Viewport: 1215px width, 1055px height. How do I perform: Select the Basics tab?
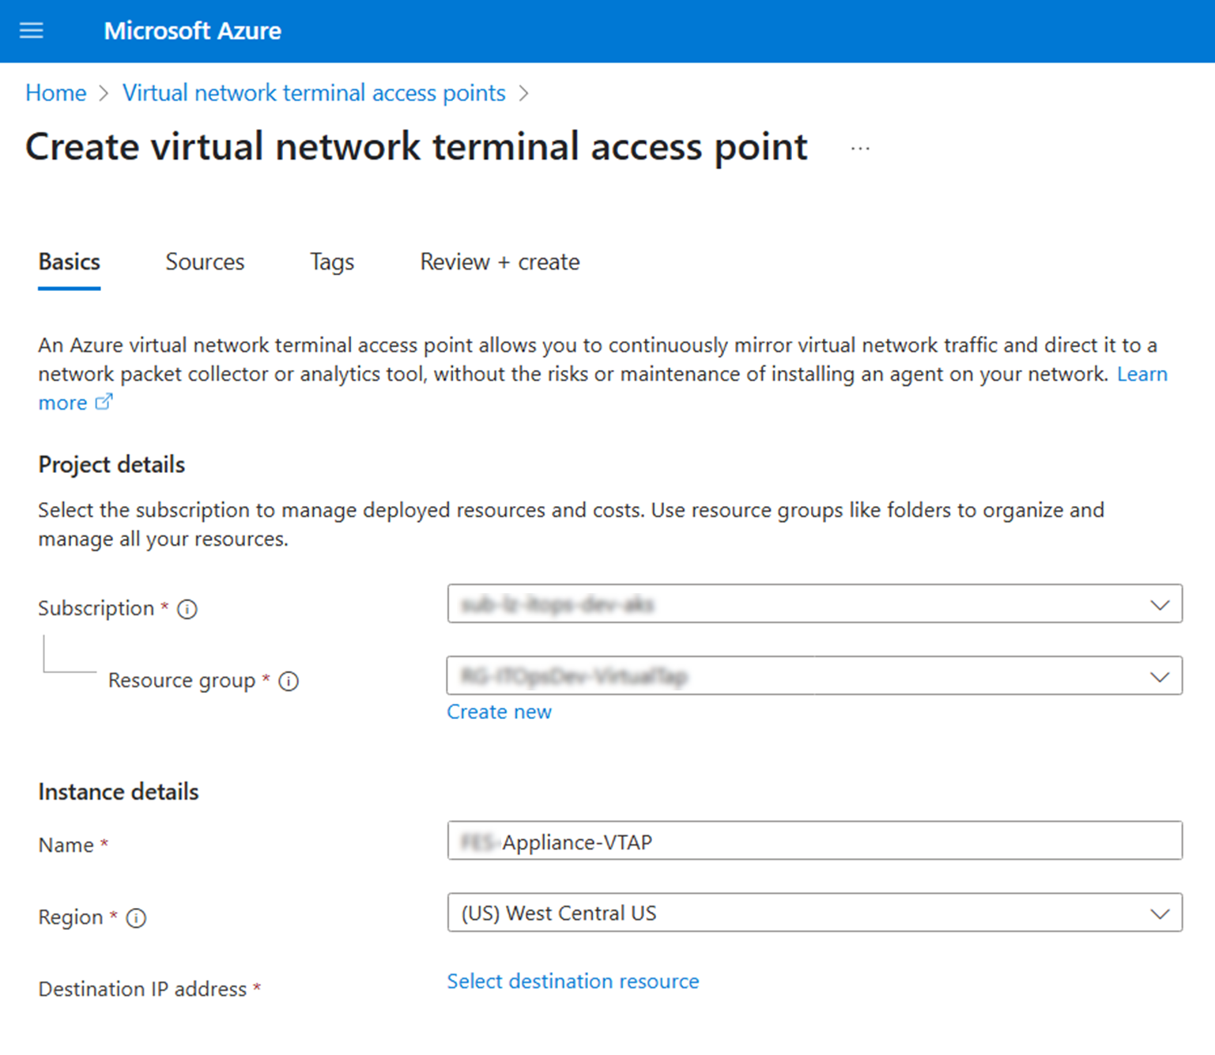click(70, 262)
